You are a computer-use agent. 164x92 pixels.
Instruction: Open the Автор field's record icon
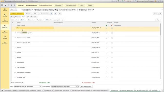click(41, 86)
